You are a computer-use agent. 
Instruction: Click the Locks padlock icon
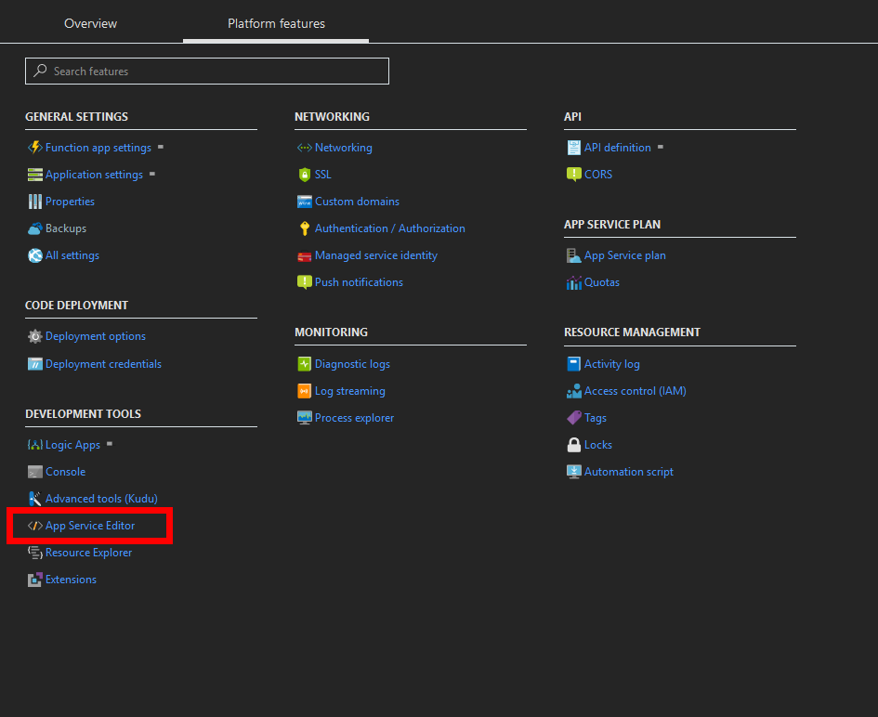point(574,445)
